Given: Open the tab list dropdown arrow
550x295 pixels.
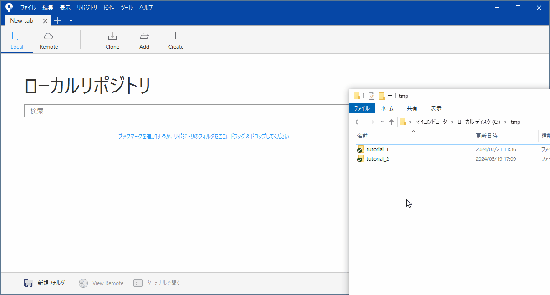Looking at the screenshot, I should (x=71, y=21).
